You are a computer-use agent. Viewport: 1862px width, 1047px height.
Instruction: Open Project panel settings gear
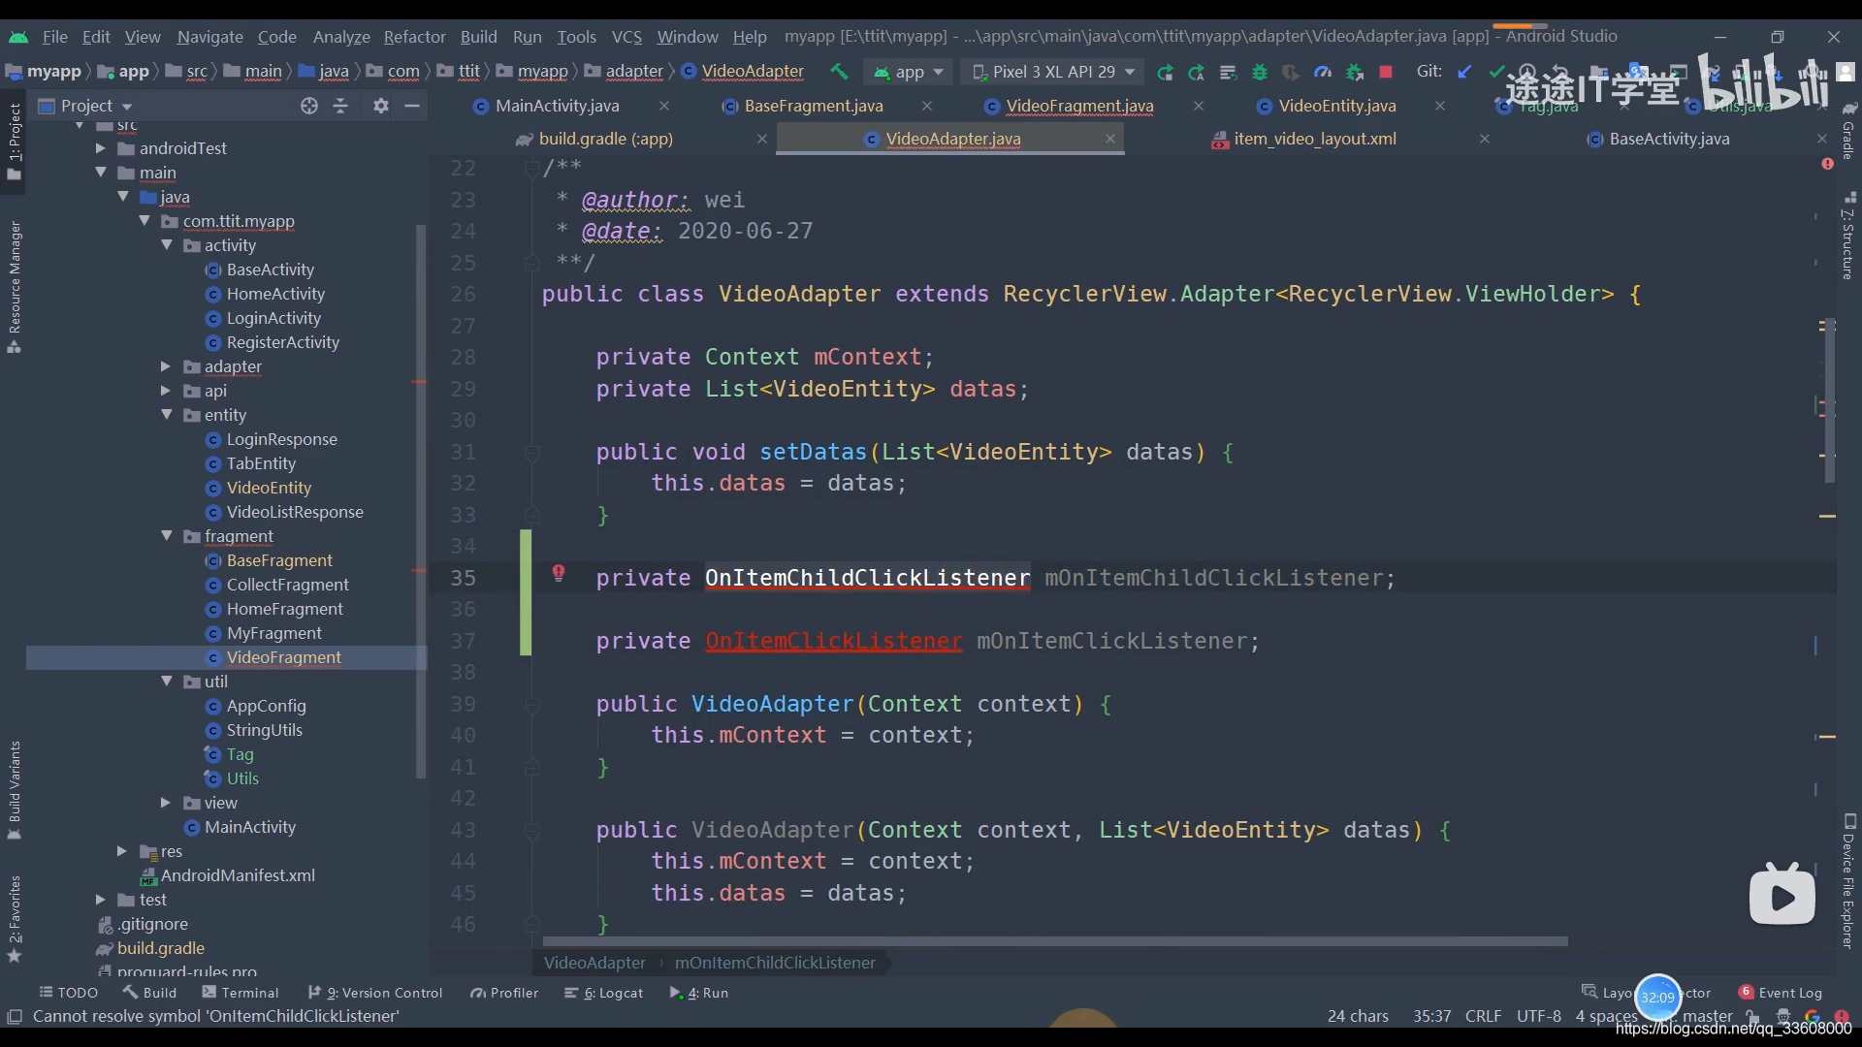point(381,106)
